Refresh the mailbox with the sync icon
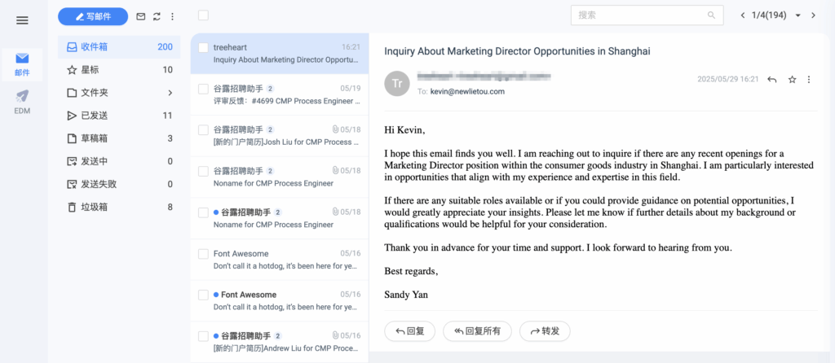835x363 pixels. 157,16
